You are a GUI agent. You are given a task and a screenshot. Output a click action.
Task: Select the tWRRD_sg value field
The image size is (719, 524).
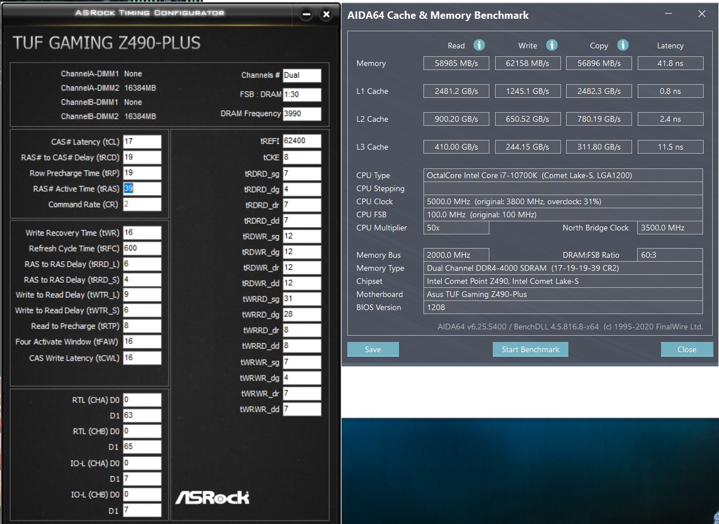(302, 299)
